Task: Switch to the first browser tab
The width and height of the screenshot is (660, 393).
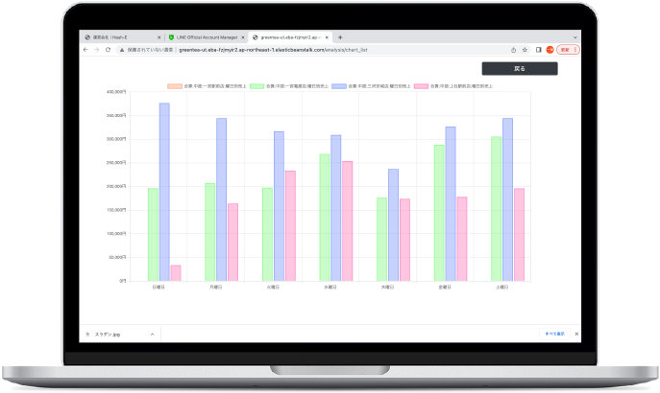Action: coord(120,36)
